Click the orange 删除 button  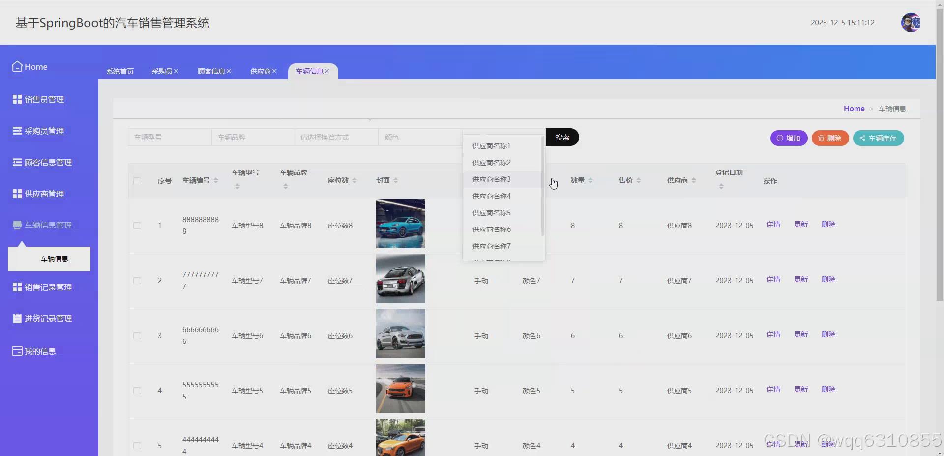pyautogui.click(x=830, y=138)
